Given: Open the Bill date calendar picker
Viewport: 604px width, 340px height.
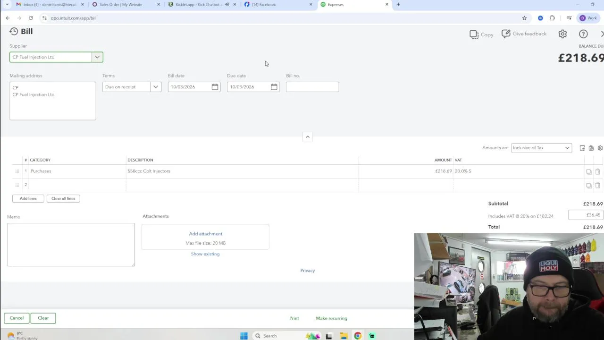Looking at the screenshot, I should pos(215,87).
